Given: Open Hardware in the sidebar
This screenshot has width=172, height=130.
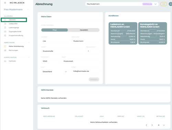Looking at the screenshot, I should (12, 61).
